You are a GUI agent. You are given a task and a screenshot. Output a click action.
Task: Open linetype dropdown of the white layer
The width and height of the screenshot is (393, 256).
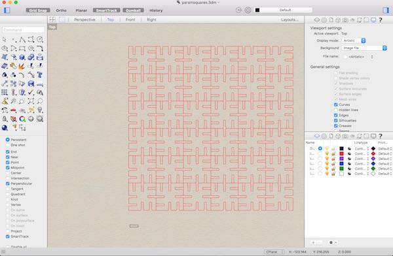tap(362, 174)
